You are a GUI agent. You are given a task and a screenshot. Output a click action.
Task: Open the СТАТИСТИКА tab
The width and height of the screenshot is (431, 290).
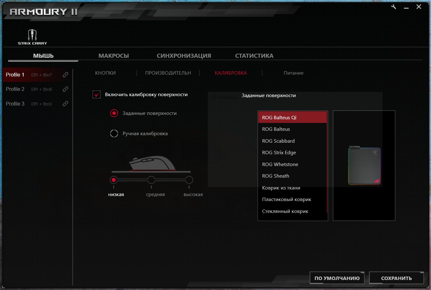[x=254, y=56]
